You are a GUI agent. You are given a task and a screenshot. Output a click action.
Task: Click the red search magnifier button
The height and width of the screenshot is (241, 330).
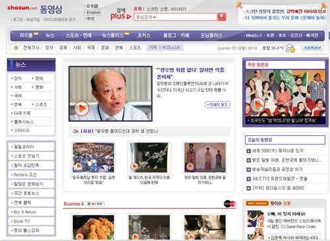coord(222,17)
